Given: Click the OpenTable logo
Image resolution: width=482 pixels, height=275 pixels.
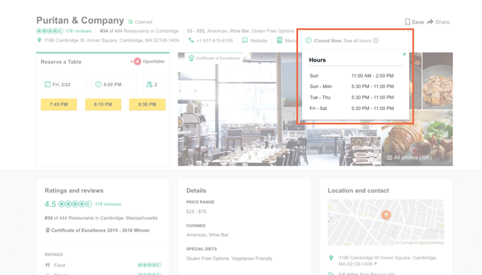Looking at the screenshot, I should click(x=148, y=61).
